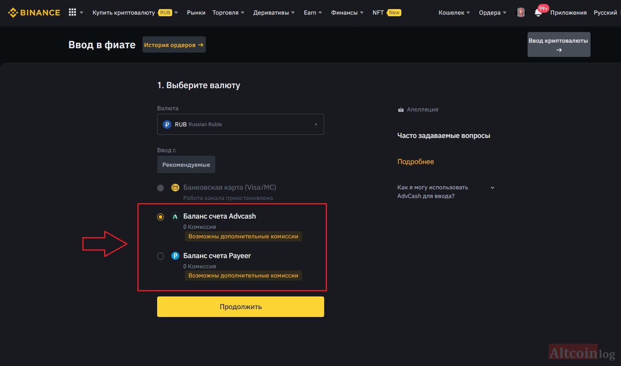
Task: Open notifications bell icon
Action: [x=538, y=13]
